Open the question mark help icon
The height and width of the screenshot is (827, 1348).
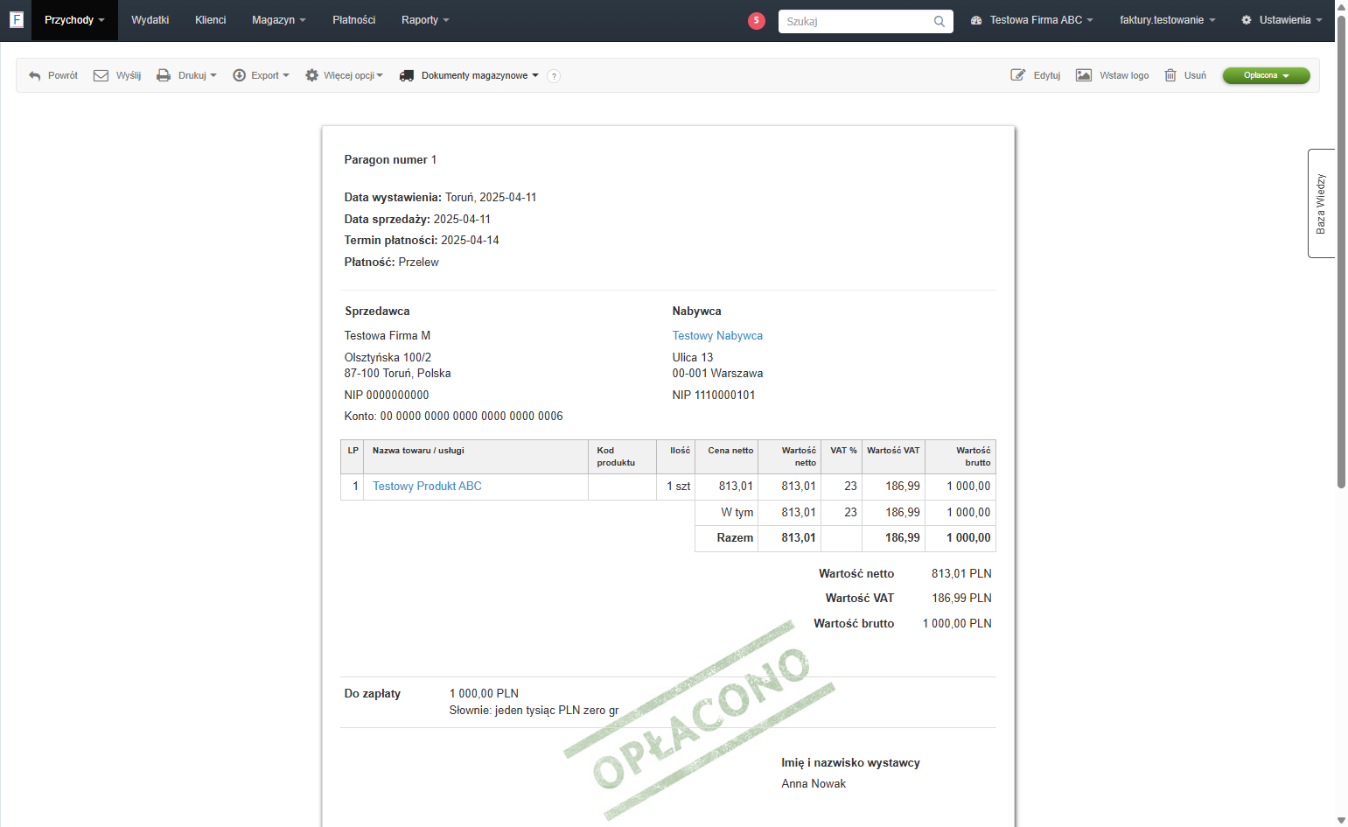coord(554,76)
